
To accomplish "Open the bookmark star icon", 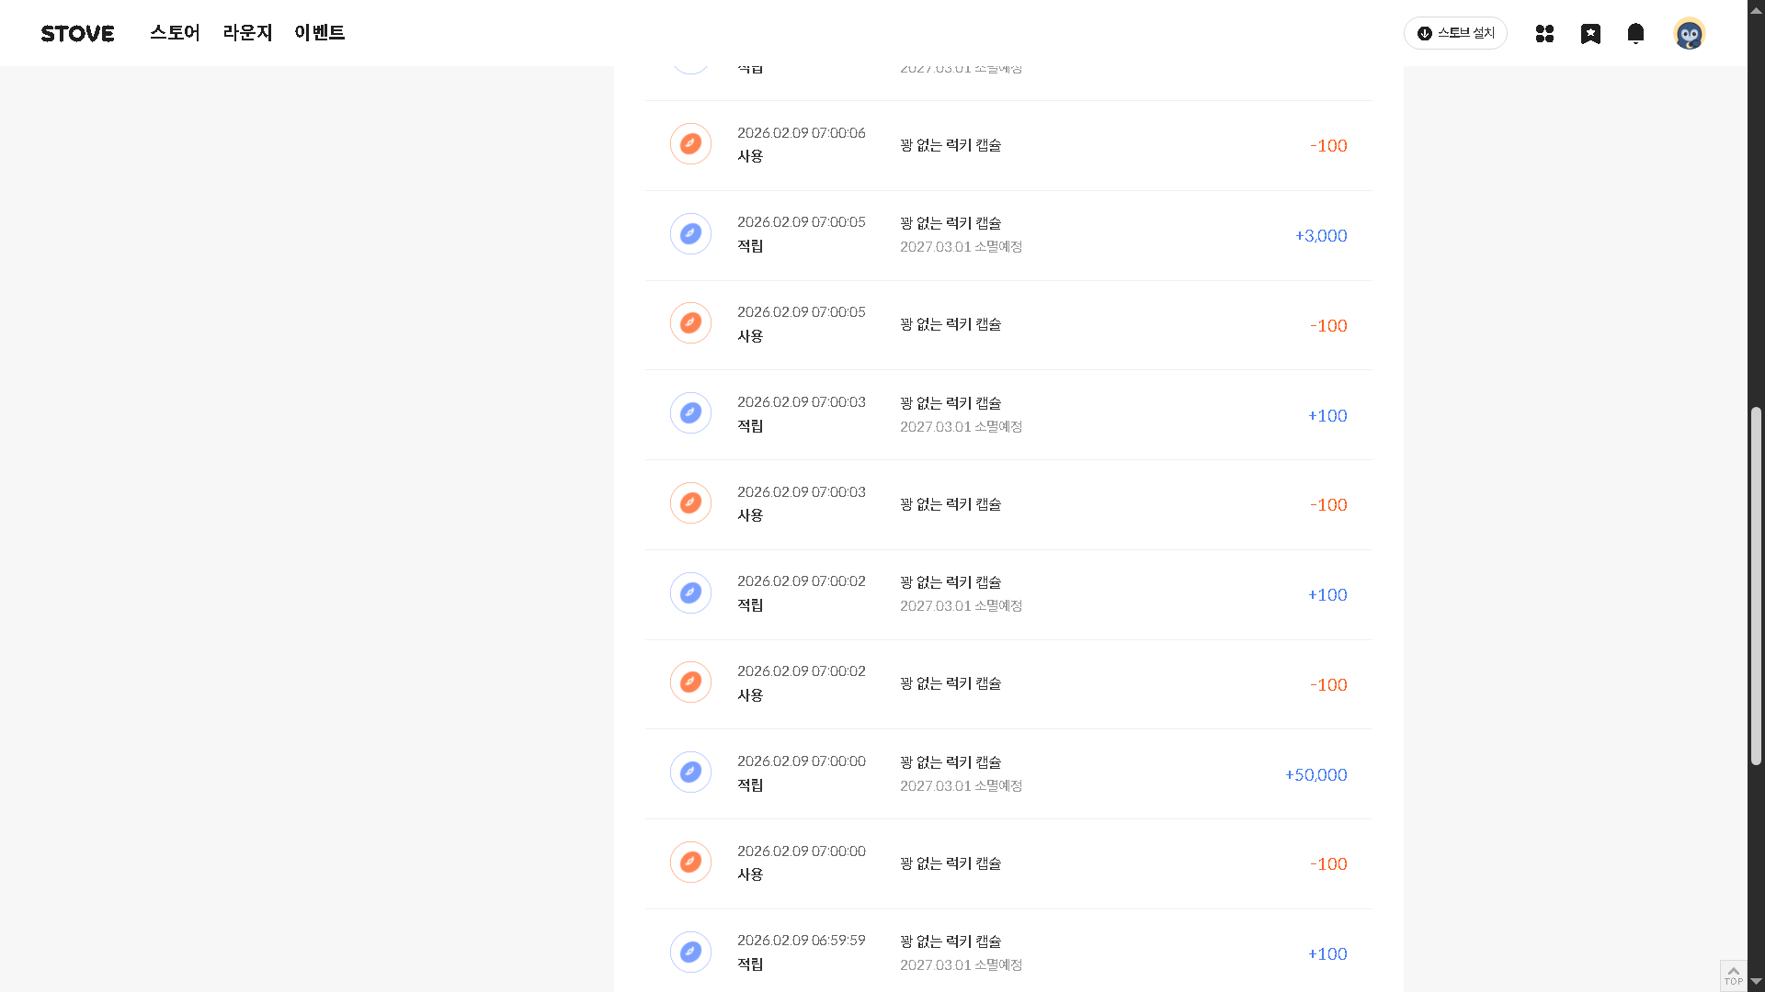I will [x=1590, y=34].
